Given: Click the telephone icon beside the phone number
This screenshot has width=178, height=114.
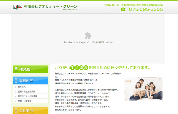Looking at the screenshot, I should [123, 9].
